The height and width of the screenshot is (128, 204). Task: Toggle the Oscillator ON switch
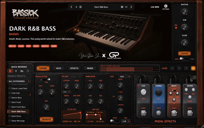coord(47,79)
